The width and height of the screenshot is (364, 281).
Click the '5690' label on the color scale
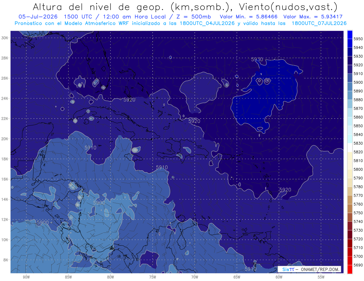[358, 265]
